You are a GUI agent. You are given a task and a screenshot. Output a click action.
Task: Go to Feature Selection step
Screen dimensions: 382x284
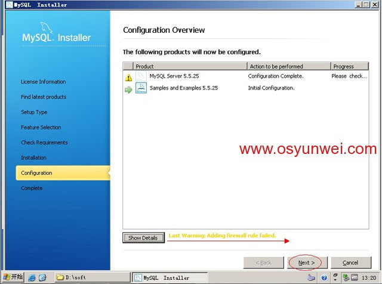tap(41, 127)
